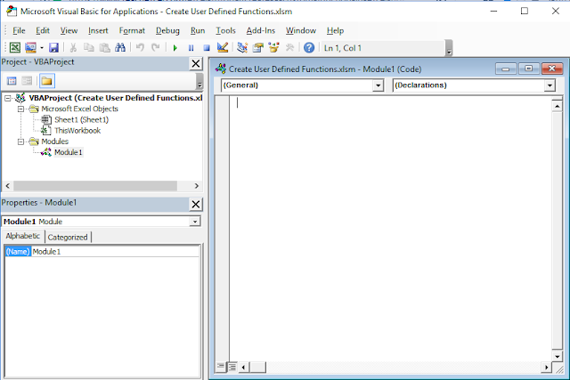Select Module1 in project tree
The height and width of the screenshot is (380, 570).
pos(69,152)
